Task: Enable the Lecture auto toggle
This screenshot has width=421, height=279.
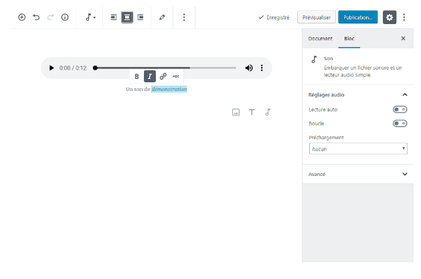Action: pos(400,109)
